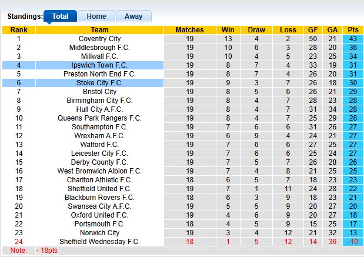Click the Southampton F.C. link
364x257 pixels.
[x=99, y=127]
